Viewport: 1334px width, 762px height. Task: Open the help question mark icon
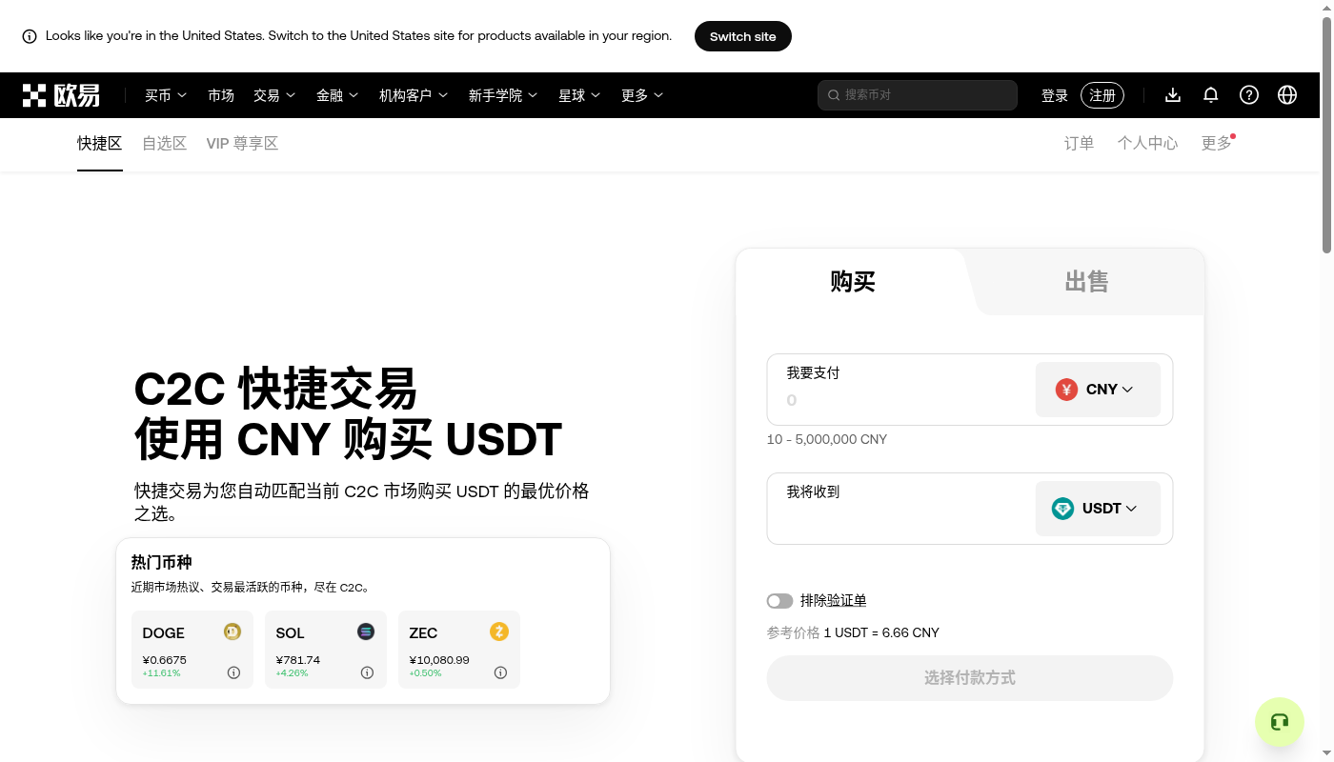click(x=1249, y=95)
